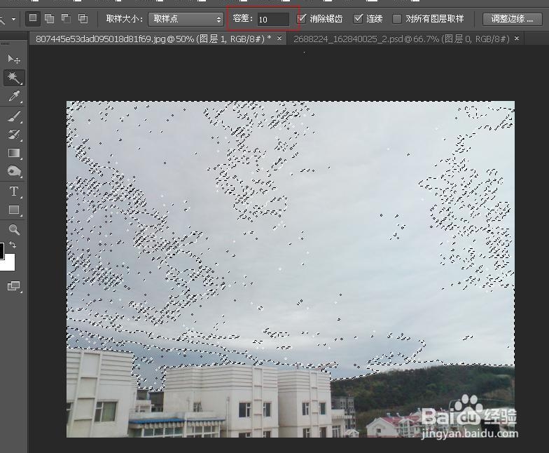Select the Horizontal Type tool

point(14,191)
